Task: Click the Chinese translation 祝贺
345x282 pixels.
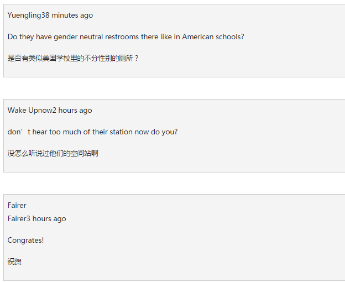Action: (14, 262)
